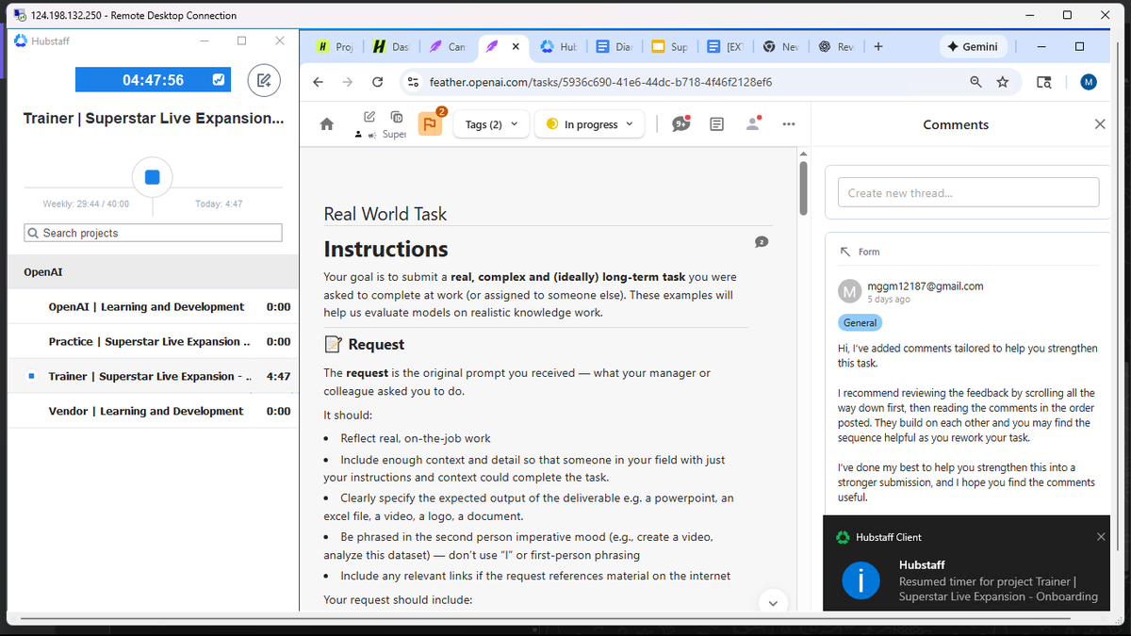Open the Chrome profile M avatar
This screenshot has width=1131, height=636.
pyautogui.click(x=1089, y=82)
